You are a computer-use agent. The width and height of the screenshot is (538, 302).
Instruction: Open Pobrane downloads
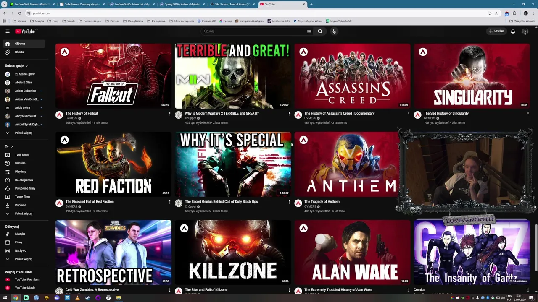coord(23,205)
